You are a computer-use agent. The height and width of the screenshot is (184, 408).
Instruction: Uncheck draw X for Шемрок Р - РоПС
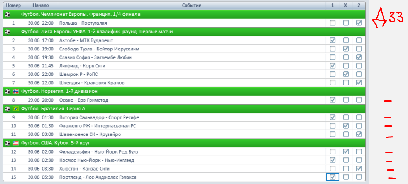click(x=345, y=74)
